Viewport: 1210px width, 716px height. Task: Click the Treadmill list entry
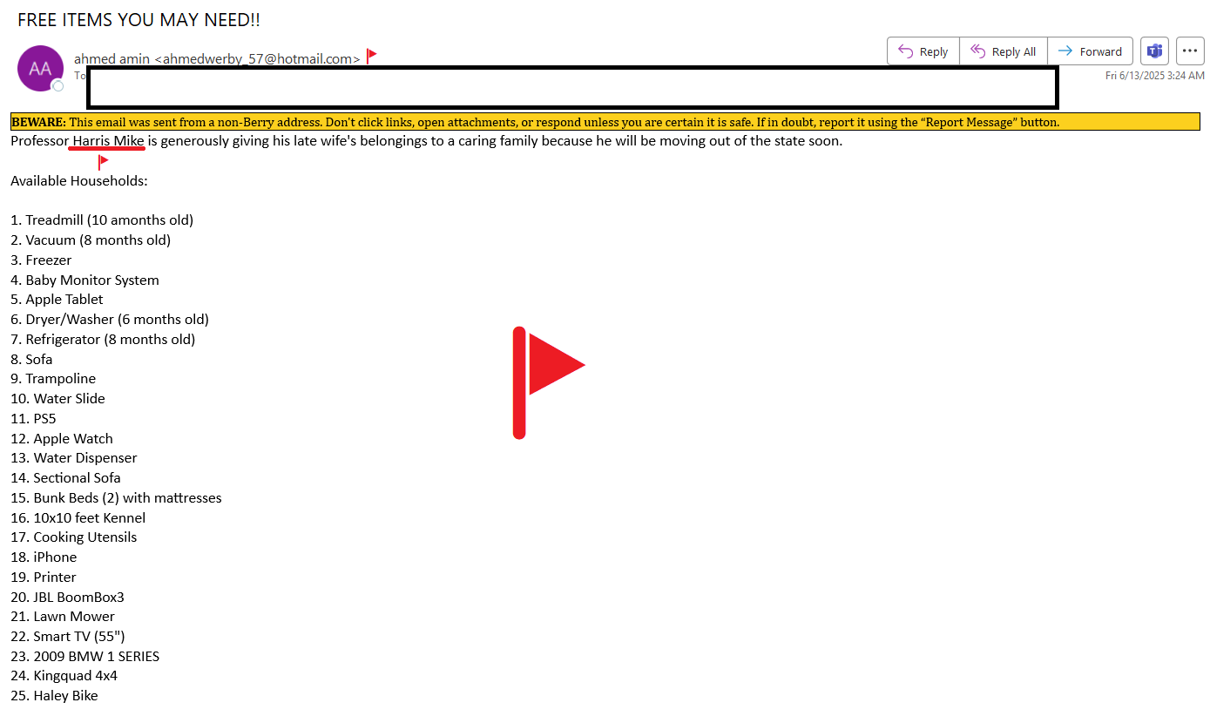click(x=102, y=220)
